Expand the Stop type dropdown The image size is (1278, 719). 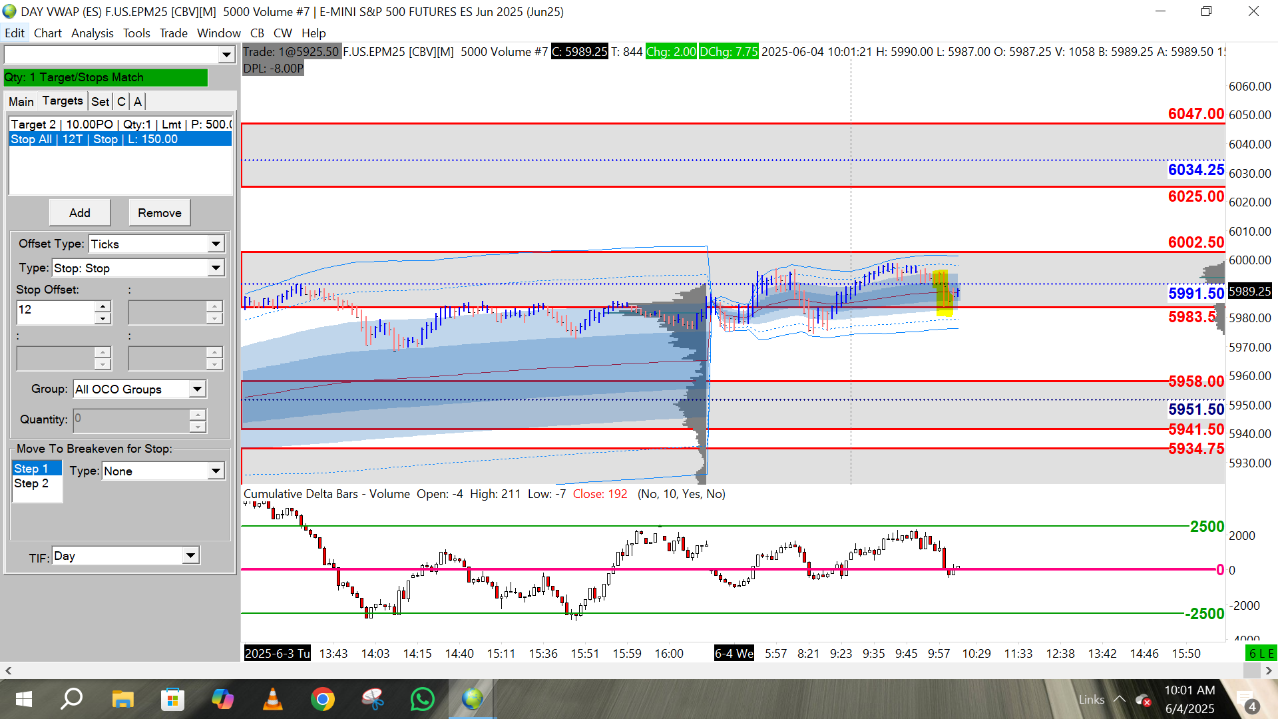(x=216, y=268)
